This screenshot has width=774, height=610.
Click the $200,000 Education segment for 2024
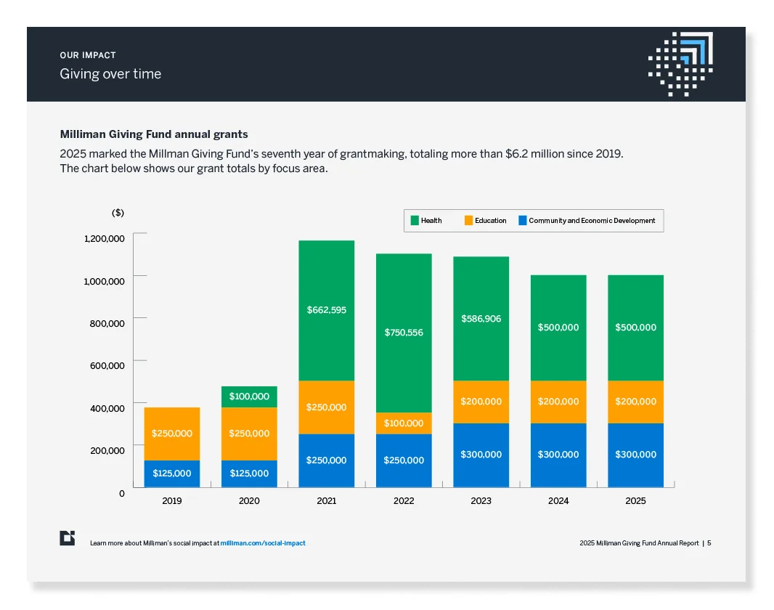[558, 402]
